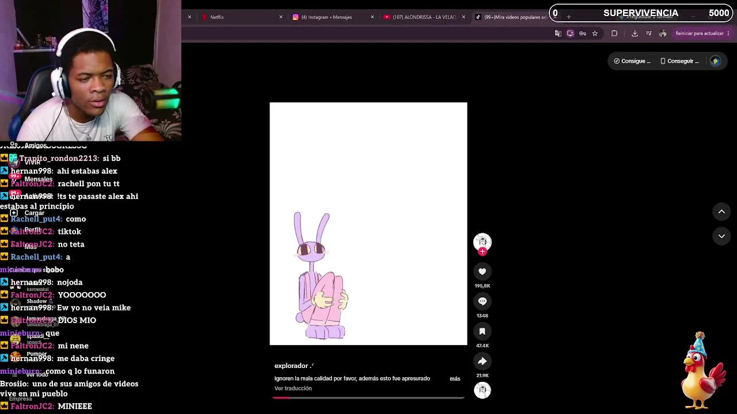
Task: Open the browser profile avatar icon
Action: coord(663,33)
